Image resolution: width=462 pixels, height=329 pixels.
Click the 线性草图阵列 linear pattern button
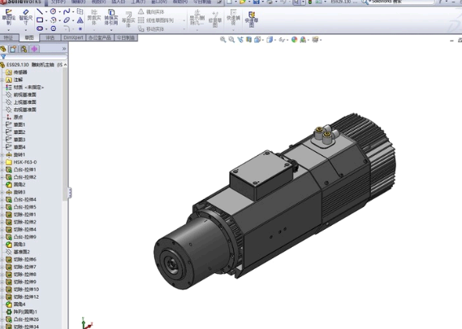[x=156, y=20]
